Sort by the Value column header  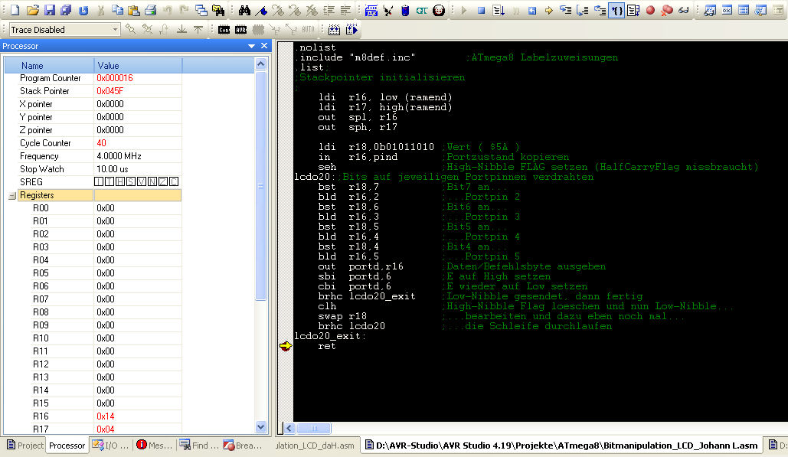point(138,66)
